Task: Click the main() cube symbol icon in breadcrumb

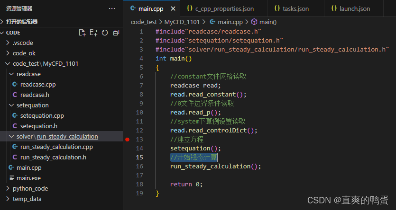Action: click(x=254, y=22)
